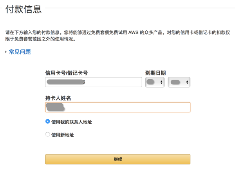Choose the 使用新地址 radio button
This screenshot has width=235, height=177.
coord(48,135)
